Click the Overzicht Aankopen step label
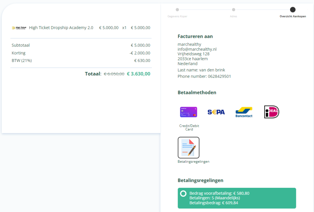This screenshot has width=314, height=212. (293, 16)
